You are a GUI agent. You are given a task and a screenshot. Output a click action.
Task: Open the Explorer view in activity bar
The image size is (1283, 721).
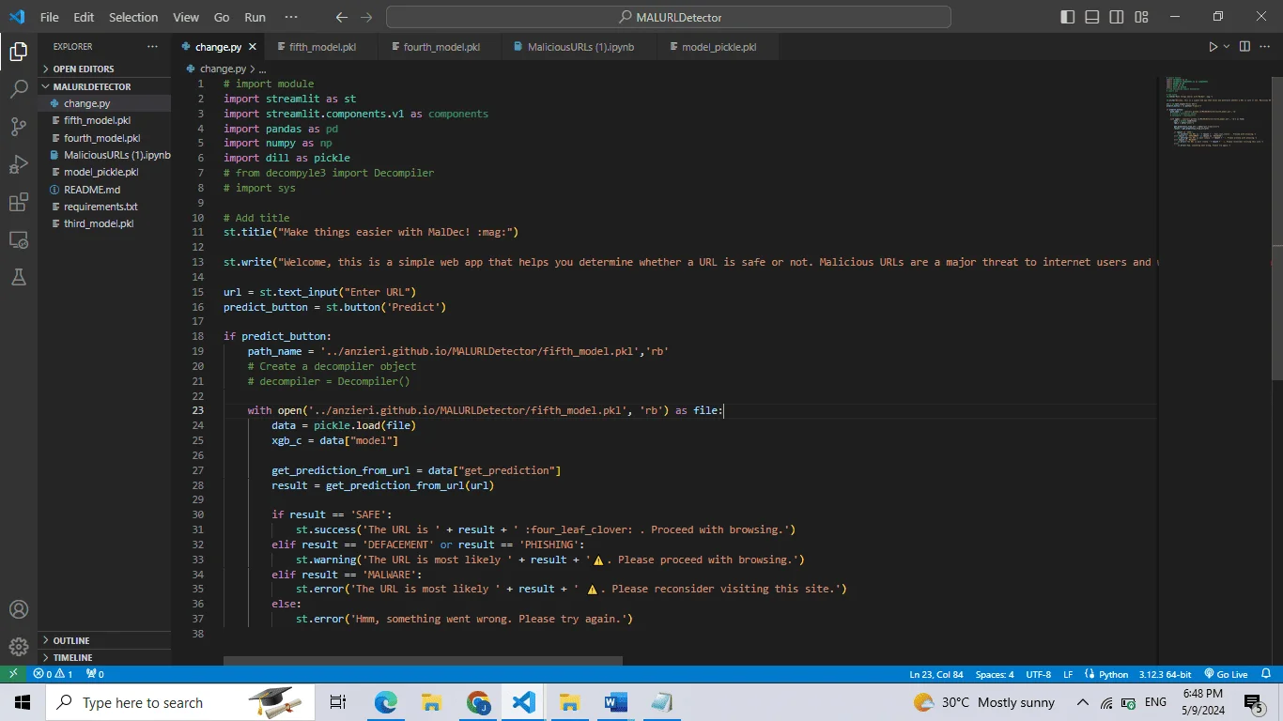pyautogui.click(x=18, y=52)
